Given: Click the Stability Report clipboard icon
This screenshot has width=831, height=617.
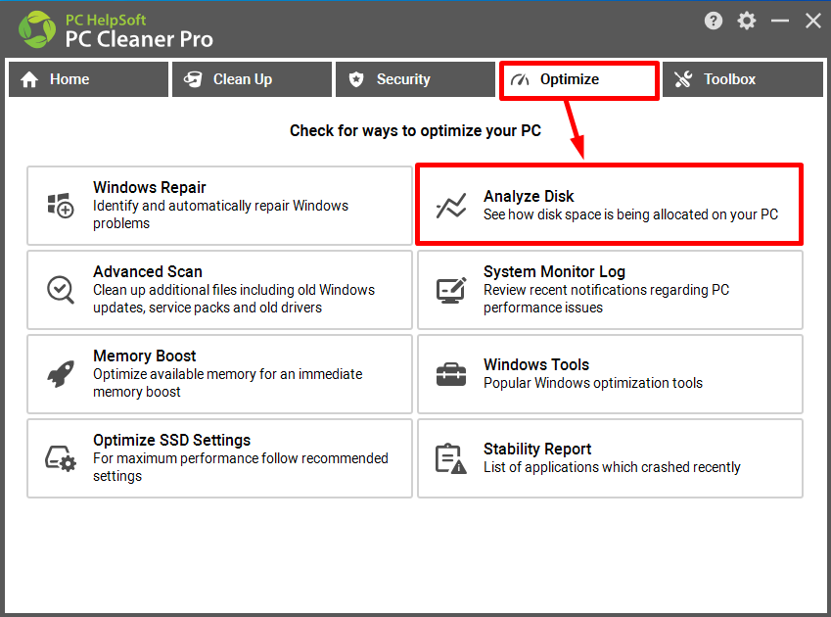Looking at the screenshot, I should [451, 458].
